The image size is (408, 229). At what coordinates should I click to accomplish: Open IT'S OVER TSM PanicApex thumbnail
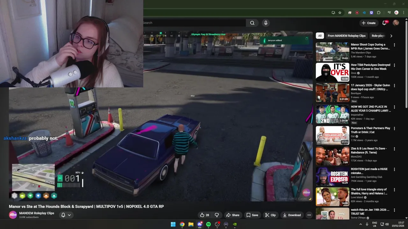(332, 72)
